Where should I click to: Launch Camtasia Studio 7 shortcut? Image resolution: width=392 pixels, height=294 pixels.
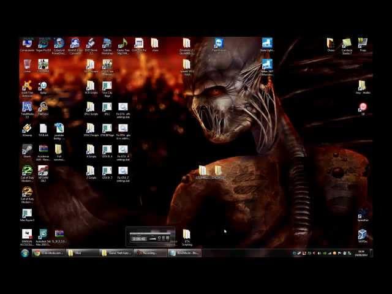pyautogui.click(x=347, y=46)
